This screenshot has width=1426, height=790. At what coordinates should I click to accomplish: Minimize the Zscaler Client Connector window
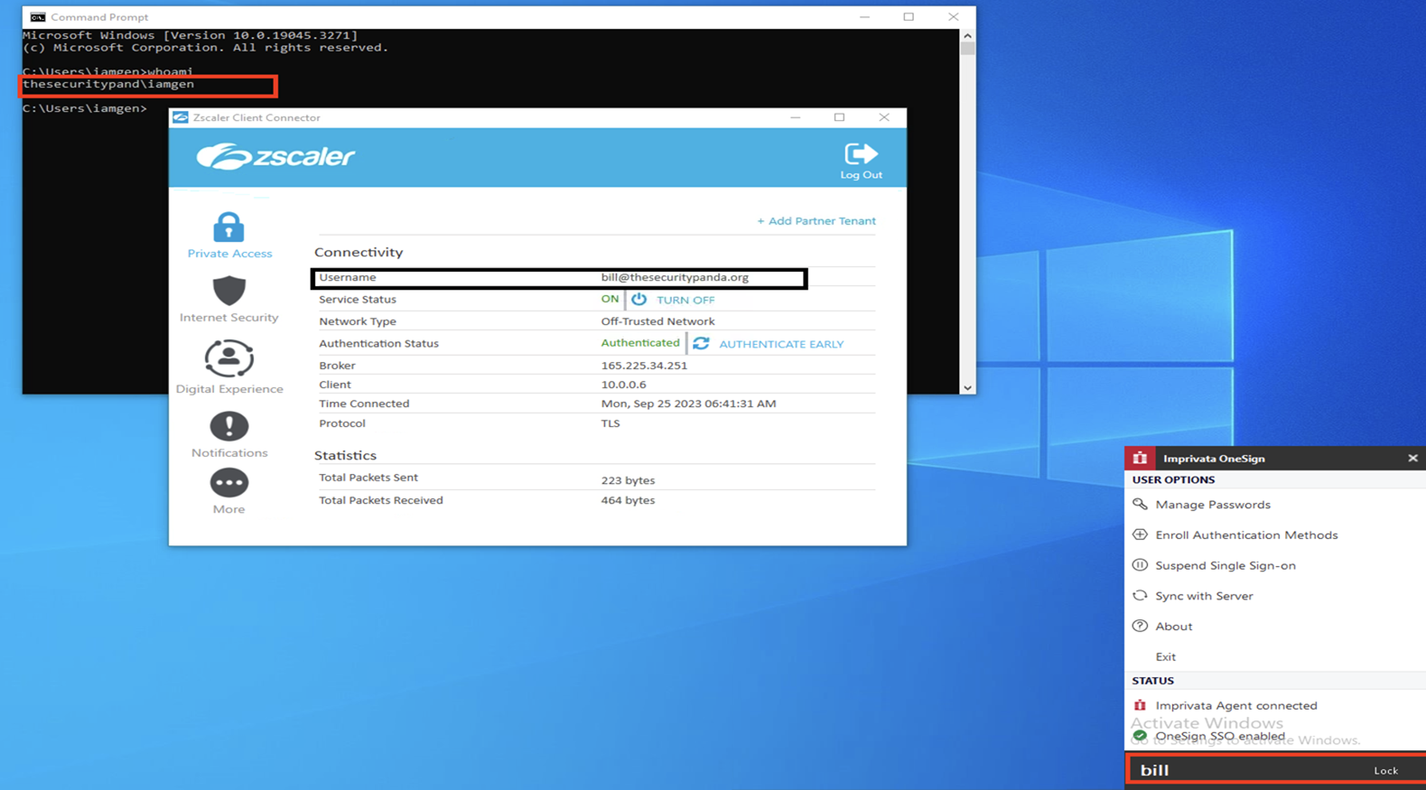[x=796, y=117]
